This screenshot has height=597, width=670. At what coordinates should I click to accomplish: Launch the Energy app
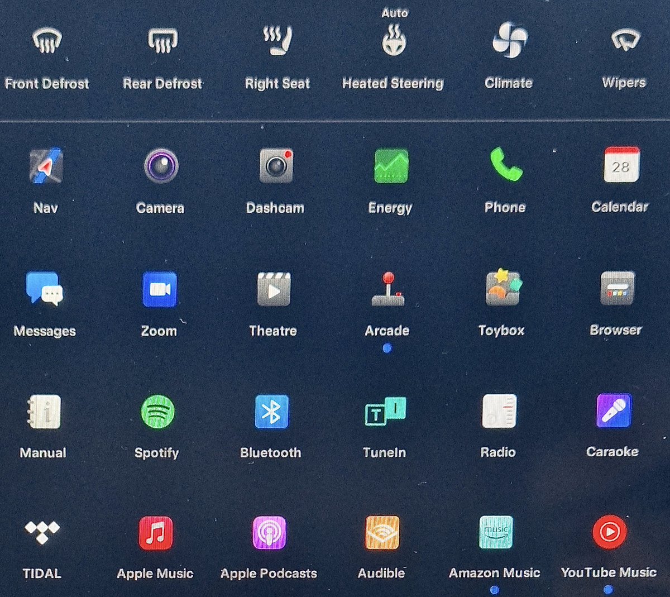[391, 166]
